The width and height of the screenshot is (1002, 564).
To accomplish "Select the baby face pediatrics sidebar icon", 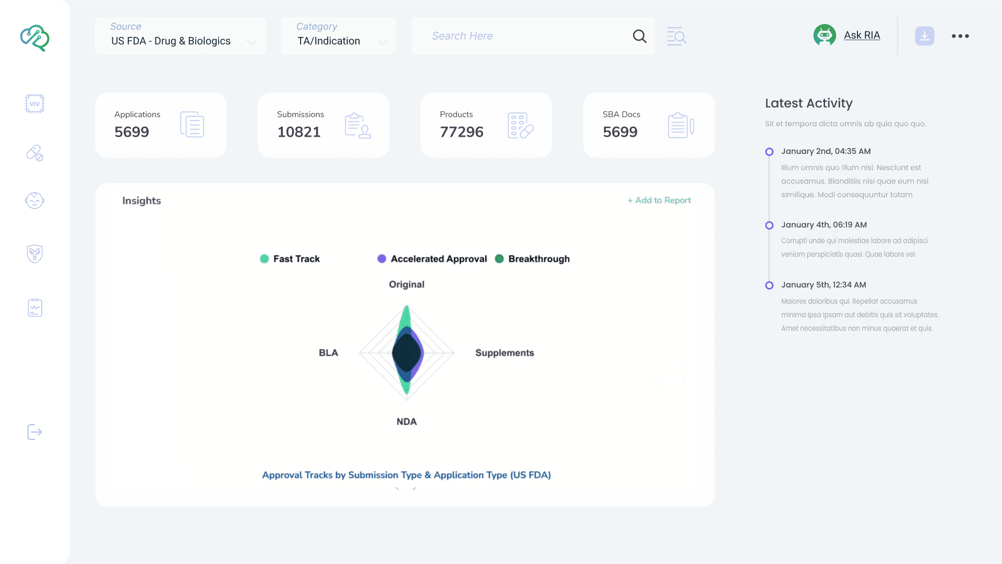I will point(34,200).
